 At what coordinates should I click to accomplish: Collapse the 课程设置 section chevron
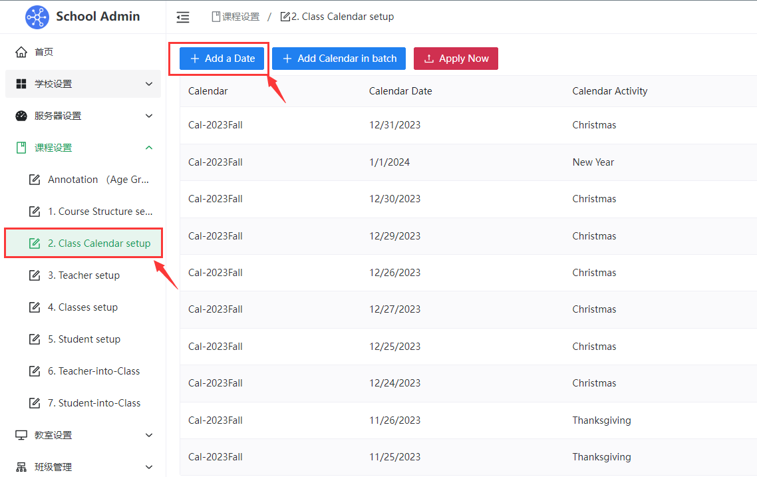pos(149,148)
